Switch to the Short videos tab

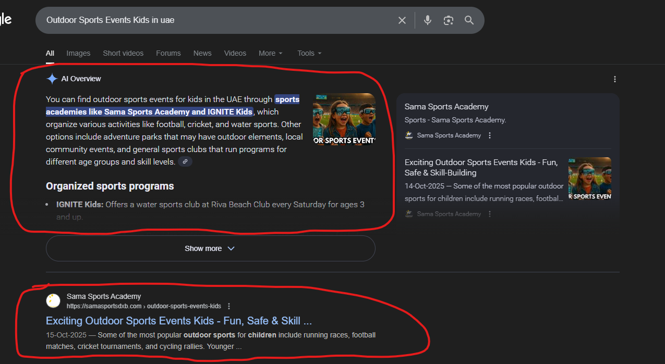(x=123, y=53)
